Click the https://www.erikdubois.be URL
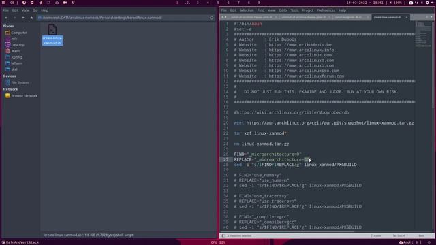436x245 pixels. coord(300,45)
